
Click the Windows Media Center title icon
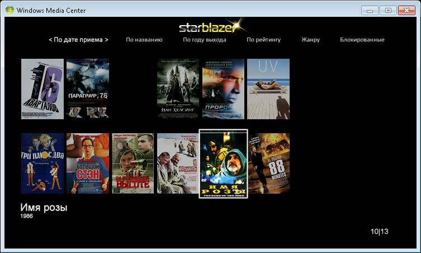pos(10,10)
